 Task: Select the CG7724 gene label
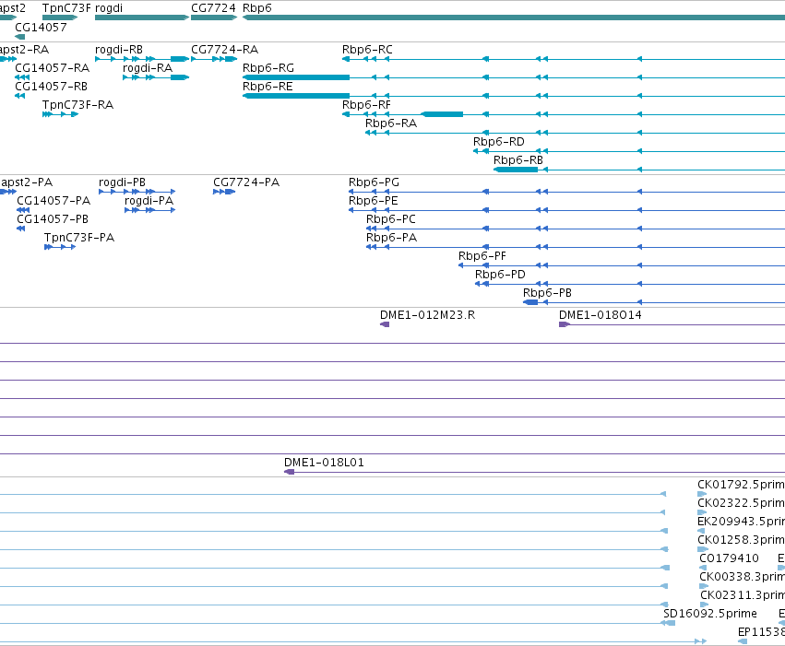213,8
